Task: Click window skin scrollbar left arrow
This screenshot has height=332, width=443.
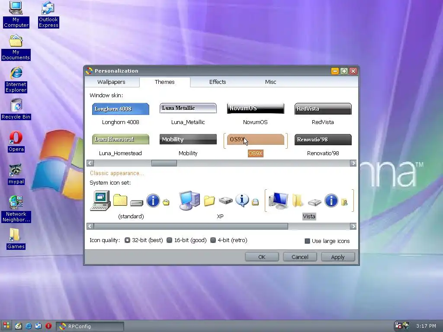Action: (90, 163)
